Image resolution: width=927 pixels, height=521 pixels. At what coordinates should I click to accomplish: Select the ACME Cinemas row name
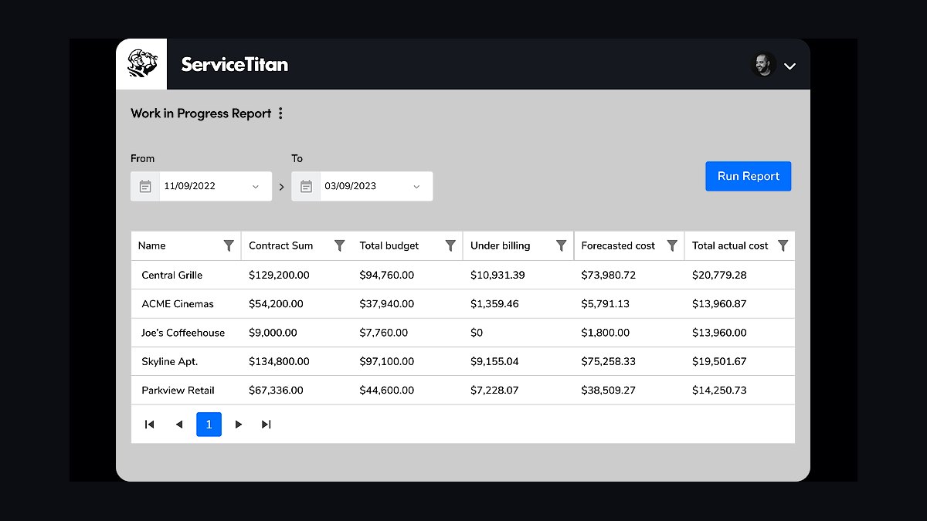178,304
